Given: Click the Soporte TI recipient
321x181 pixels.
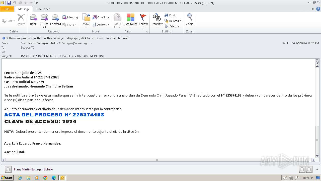Looking at the screenshot, I should click(x=27, y=48).
